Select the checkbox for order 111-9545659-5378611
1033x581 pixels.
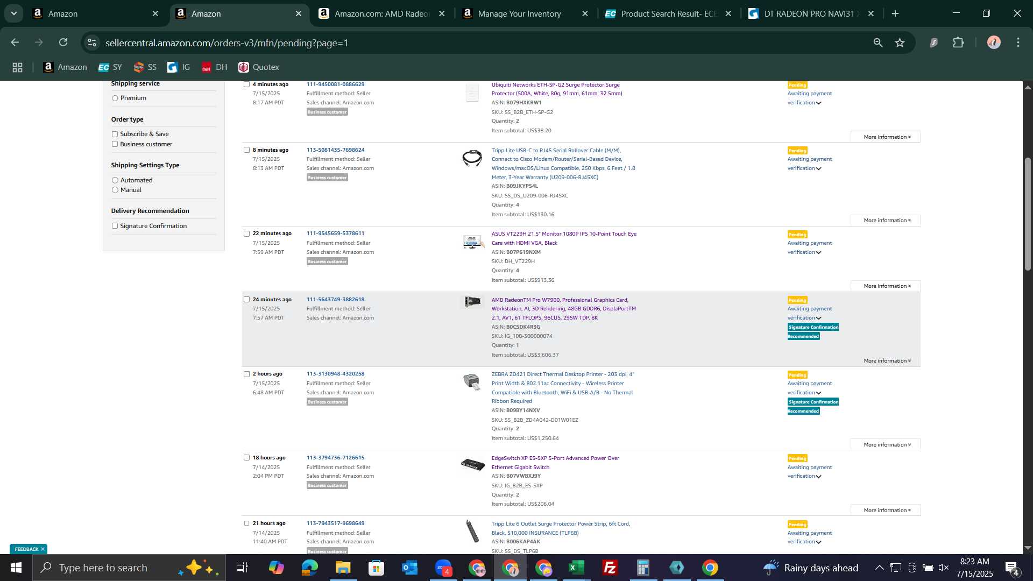tap(246, 233)
